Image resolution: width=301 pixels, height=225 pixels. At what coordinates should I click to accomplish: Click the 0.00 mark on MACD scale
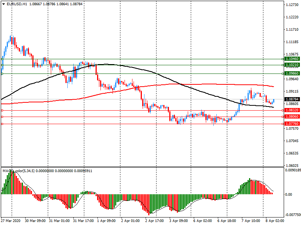coord(289,194)
